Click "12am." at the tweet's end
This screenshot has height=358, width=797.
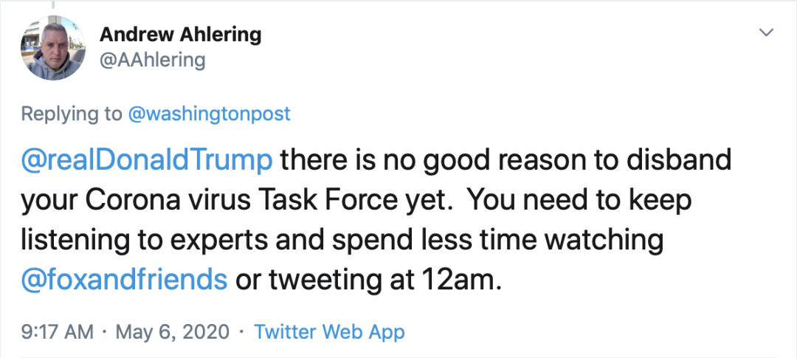click(463, 279)
